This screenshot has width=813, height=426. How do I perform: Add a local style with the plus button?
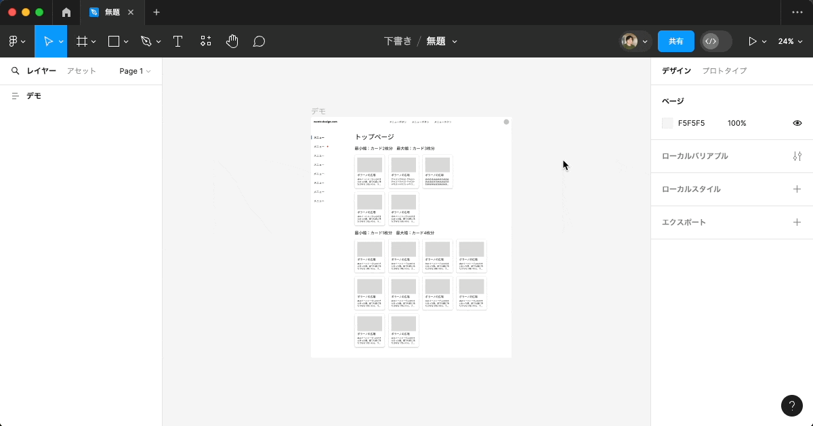[797, 189]
